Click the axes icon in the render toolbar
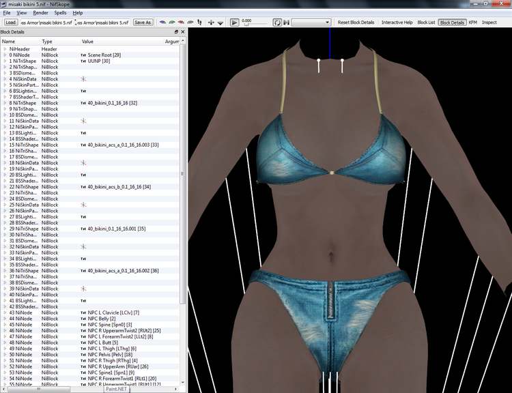The image size is (512, 393). coord(211,23)
